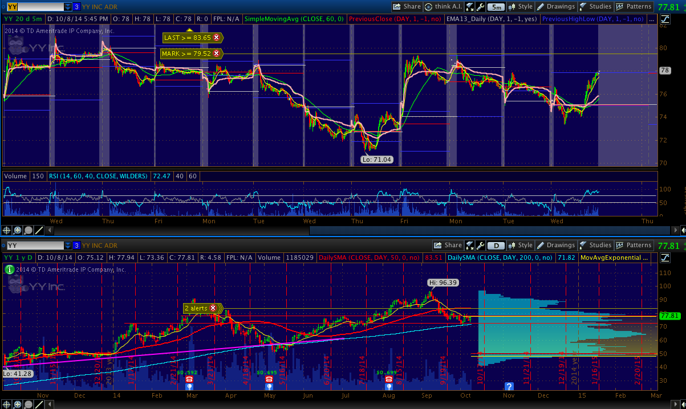Viewport: 686px width, 409px height.
Task: Click the crosshair pan tool icon
Action: pos(7,231)
